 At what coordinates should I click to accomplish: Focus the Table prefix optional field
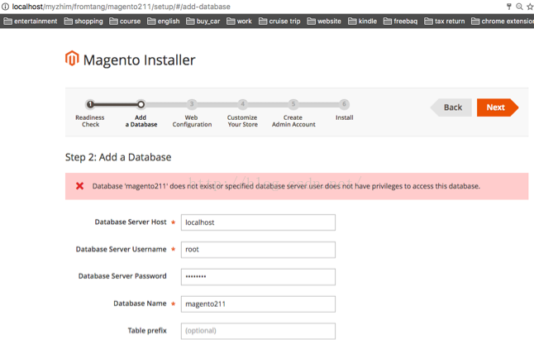[x=258, y=331]
